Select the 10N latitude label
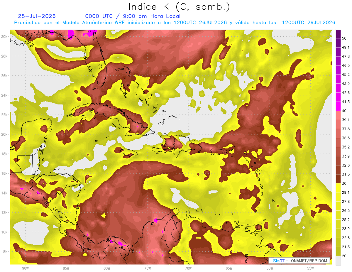This screenshot has height=272, width=352. tap(5, 232)
